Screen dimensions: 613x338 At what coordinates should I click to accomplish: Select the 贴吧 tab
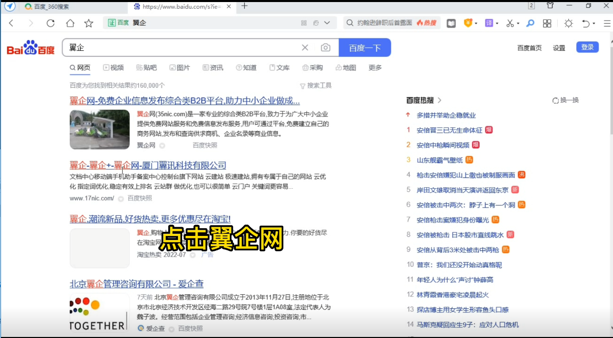(146, 68)
